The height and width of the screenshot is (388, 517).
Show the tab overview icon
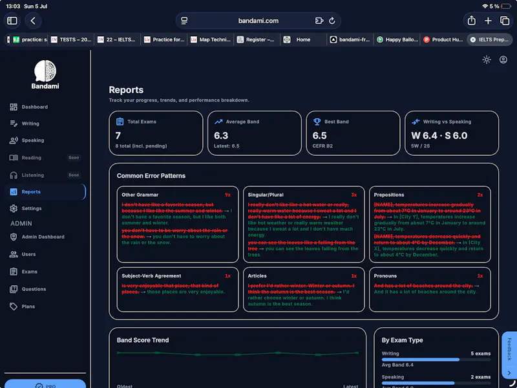[505, 21]
